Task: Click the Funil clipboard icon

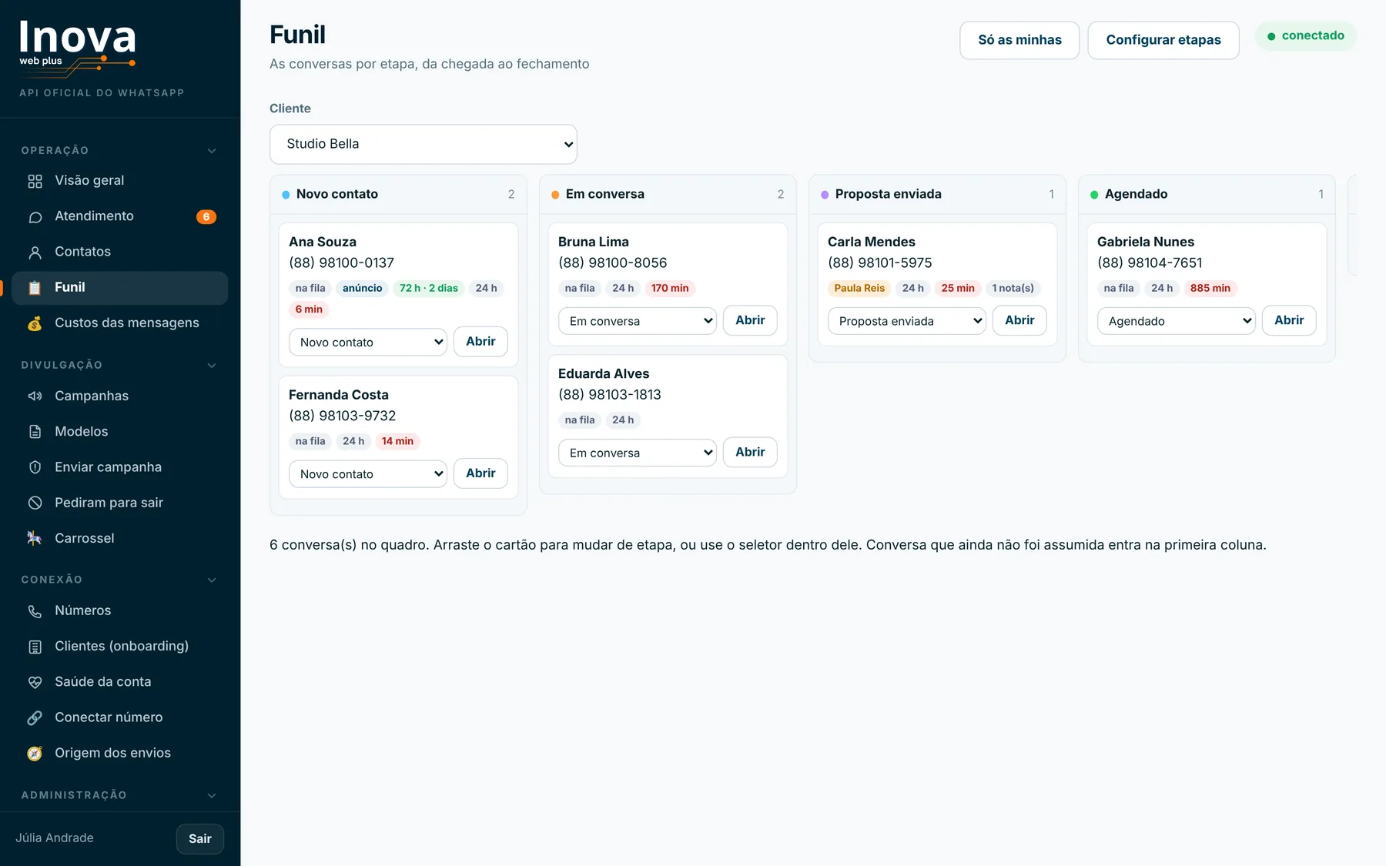Action: click(35, 288)
